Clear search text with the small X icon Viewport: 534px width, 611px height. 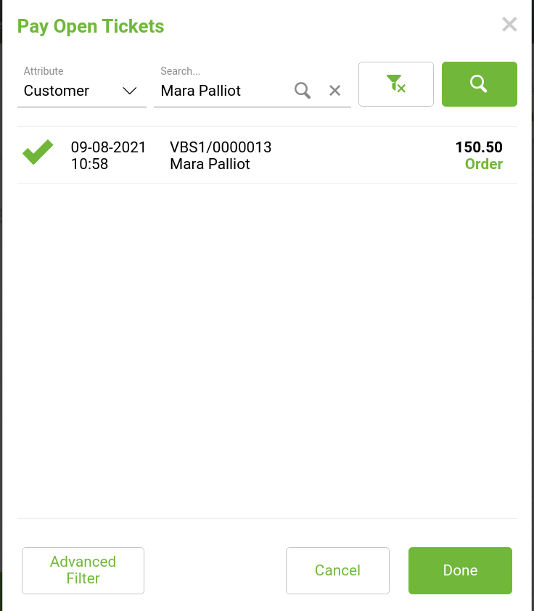(x=334, y=91)
